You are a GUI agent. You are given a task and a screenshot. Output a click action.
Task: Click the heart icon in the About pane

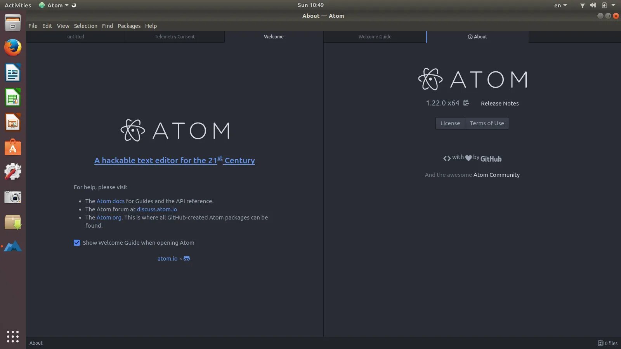coord(468,158)
